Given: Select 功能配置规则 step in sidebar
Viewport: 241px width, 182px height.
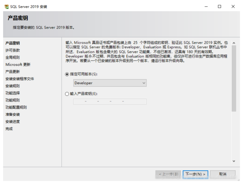Looking at the screenshot, I should point(16,107).
